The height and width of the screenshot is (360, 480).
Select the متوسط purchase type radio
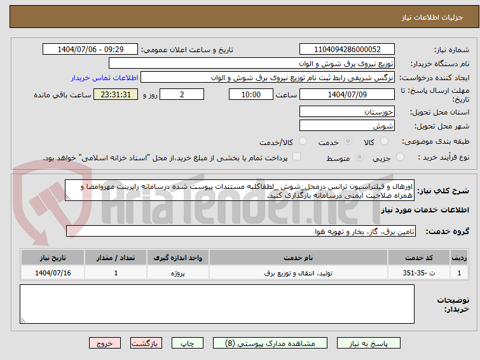coord(359,157)
